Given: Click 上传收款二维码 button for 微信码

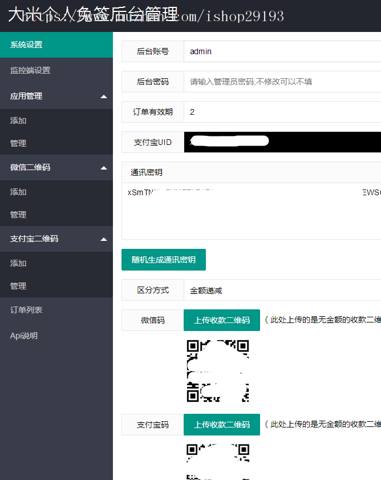Looking at the screenshot, I should pos(222,320).
